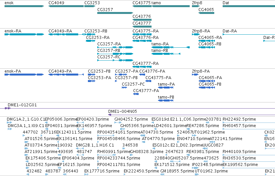The image size is (275, 176).
Task: Click the CG3257-RA transcript label
Action: (109, 44)
